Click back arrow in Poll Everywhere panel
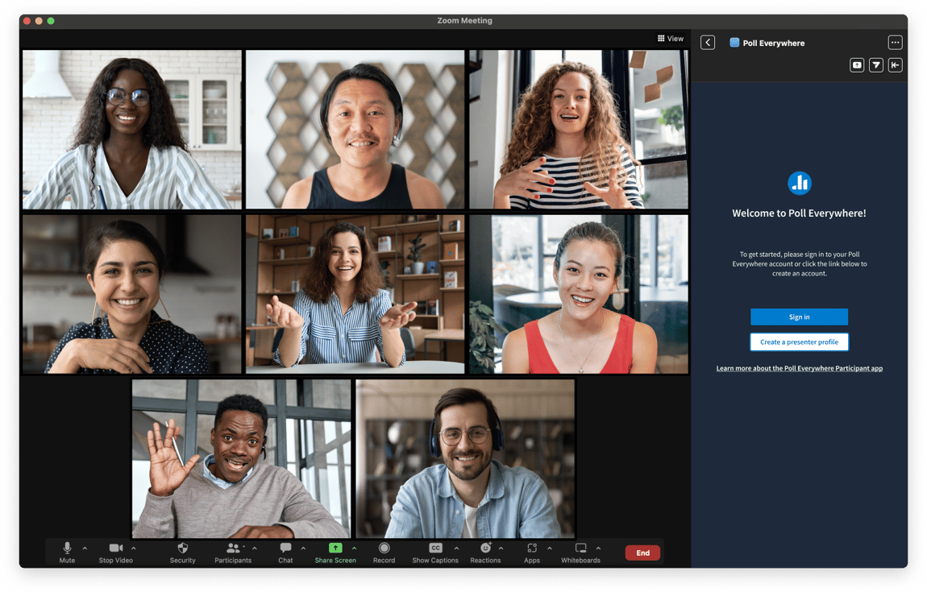The height and width of the screenshot is (592, 927). coord(708,43)
